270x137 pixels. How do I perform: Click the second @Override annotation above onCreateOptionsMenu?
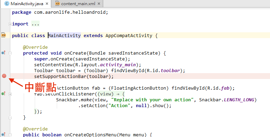tap(35, 129)
